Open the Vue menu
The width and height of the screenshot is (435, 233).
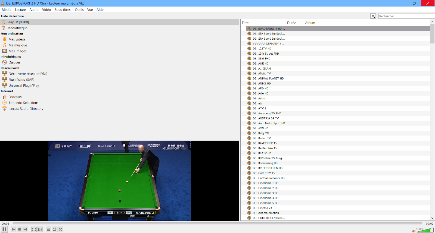pos(90,10)
